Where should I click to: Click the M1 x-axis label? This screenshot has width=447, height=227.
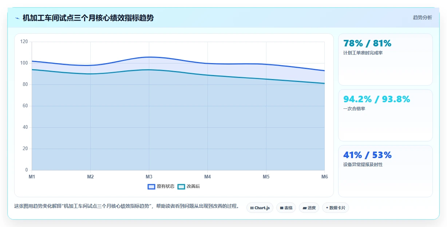pos(32,177)
